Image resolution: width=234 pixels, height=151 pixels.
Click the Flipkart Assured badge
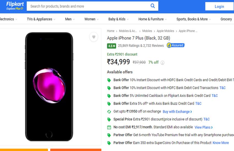tap(175, 45)
